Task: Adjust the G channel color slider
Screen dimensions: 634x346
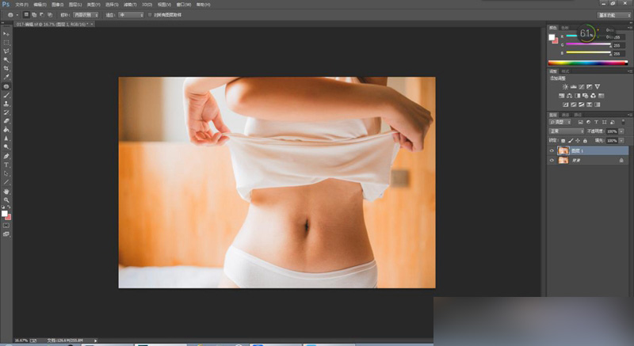Action: (588, 45)
